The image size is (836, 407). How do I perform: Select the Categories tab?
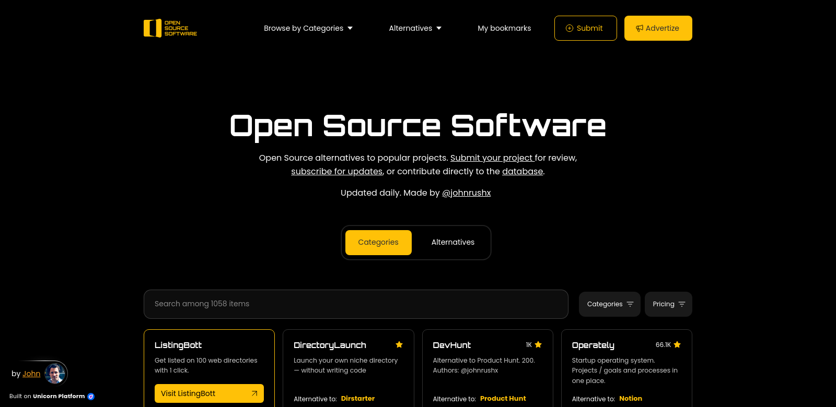[378, 243]
